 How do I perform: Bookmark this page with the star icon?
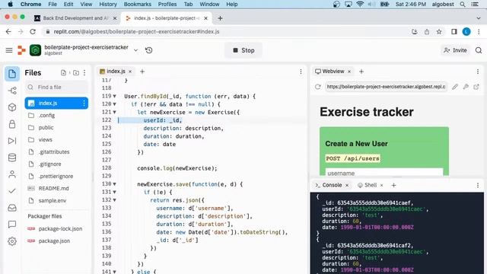439,32
